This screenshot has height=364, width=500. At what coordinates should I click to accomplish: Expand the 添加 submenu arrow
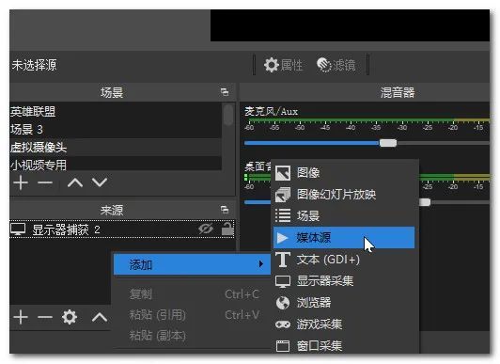tap(261, 264)
